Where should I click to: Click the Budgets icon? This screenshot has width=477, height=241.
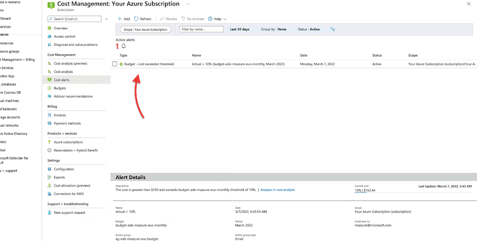click(x=49, y=88)
